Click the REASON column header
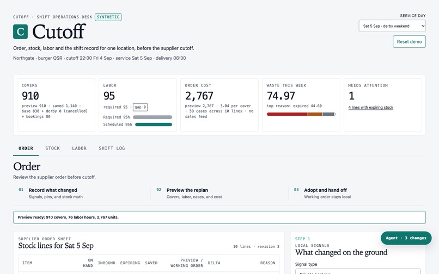Image resolution: width=439 pixels, height=274 pixels. point(267,263)
